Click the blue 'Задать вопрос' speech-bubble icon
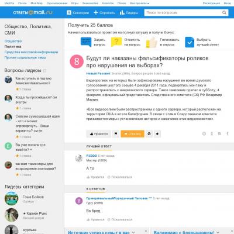This screenshot has width=234, height=234. click(86, 42)
